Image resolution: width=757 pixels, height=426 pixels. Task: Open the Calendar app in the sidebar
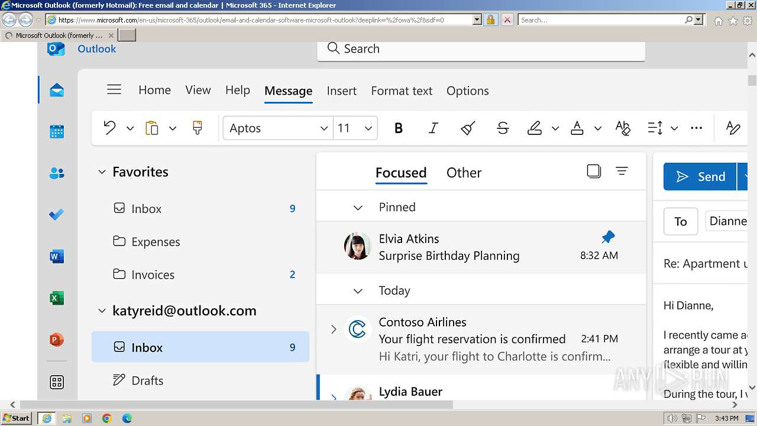tap(57, 131)
